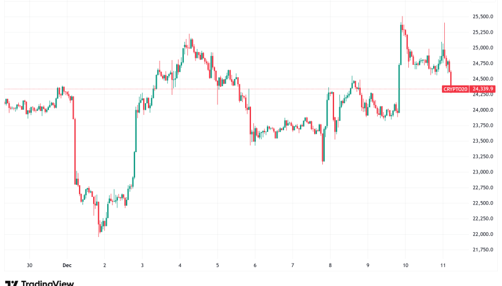The height and width of the screenshot is (286, 502).
Task: Open the TradingView wordmark link
Action: point(47,283)
